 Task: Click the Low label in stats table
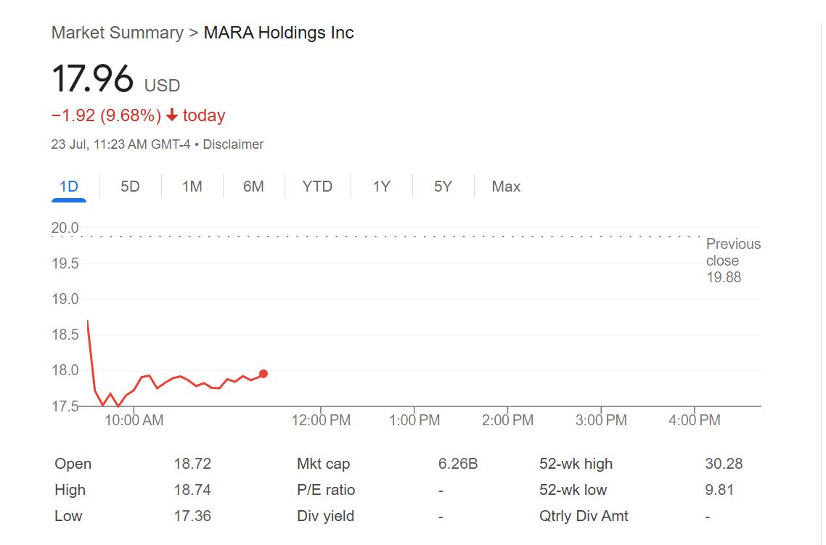click(68, 516)
